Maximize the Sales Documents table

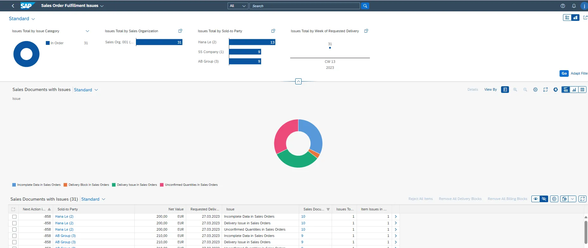(582, 199)
